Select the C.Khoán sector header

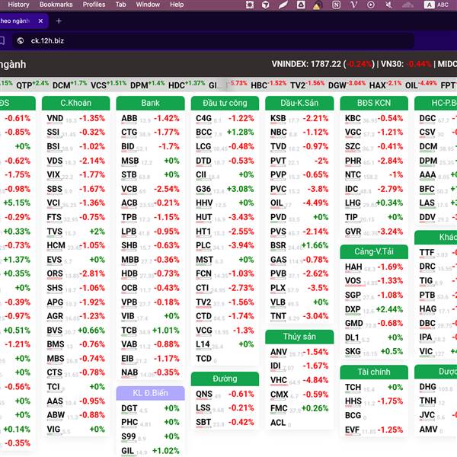click(x=75, y=103)
